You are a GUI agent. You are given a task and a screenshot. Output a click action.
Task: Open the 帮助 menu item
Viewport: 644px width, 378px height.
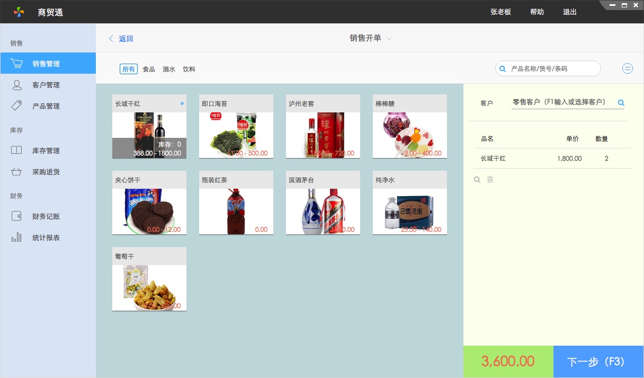536,12
